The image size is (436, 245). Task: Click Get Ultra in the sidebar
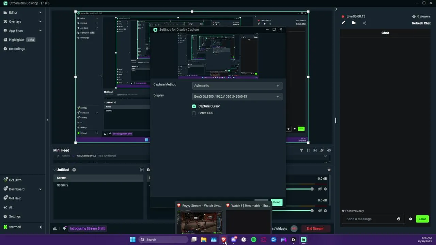coord(15,180)
